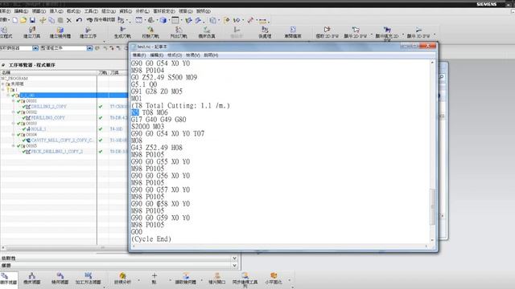Click the Open folder icon in toolbar
Screen dimensions: 515x289
23,20
